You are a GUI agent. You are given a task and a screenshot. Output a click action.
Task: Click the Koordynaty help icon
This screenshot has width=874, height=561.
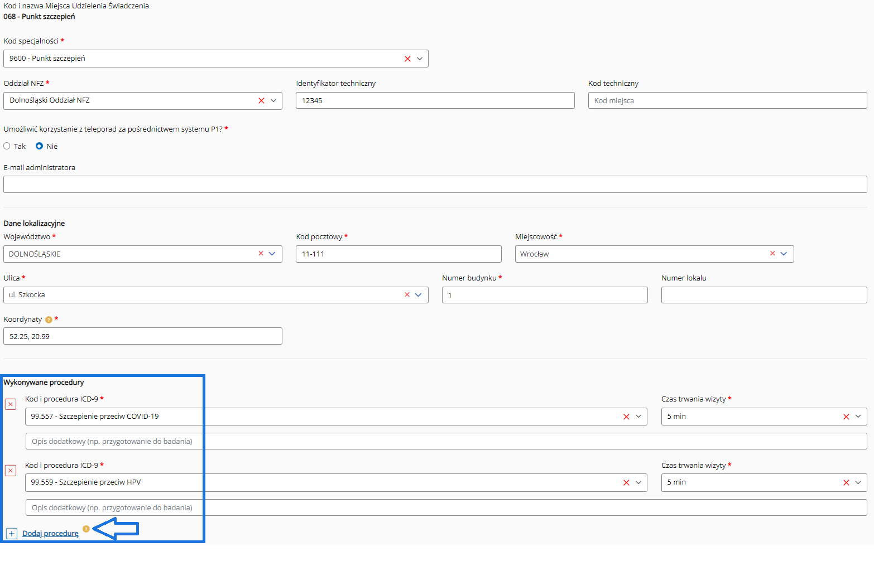(49, 320)
